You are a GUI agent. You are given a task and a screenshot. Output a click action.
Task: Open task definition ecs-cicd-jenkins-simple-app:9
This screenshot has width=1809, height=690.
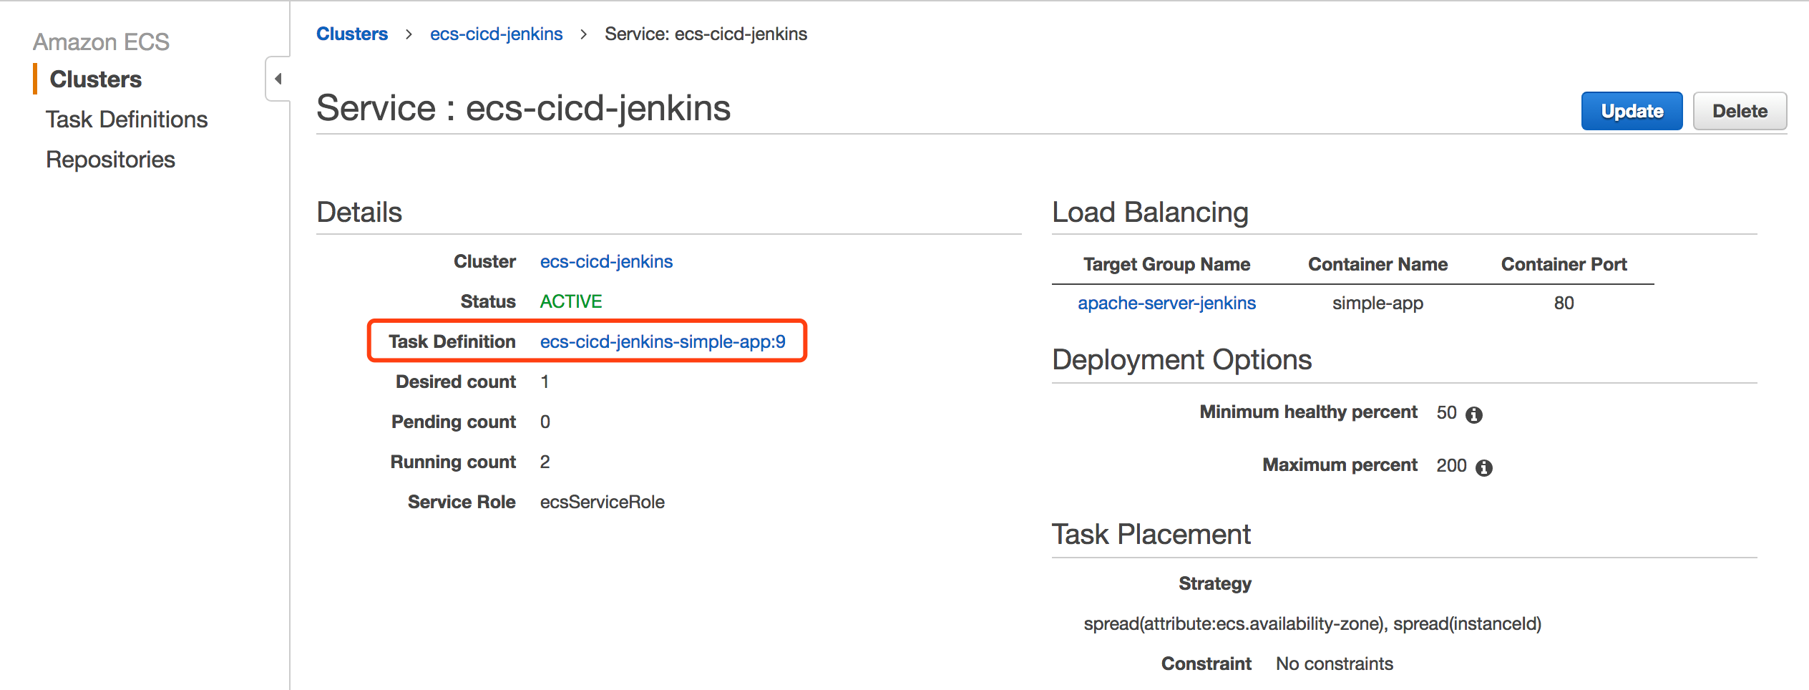pyautogui.click(x=663, y=341)
